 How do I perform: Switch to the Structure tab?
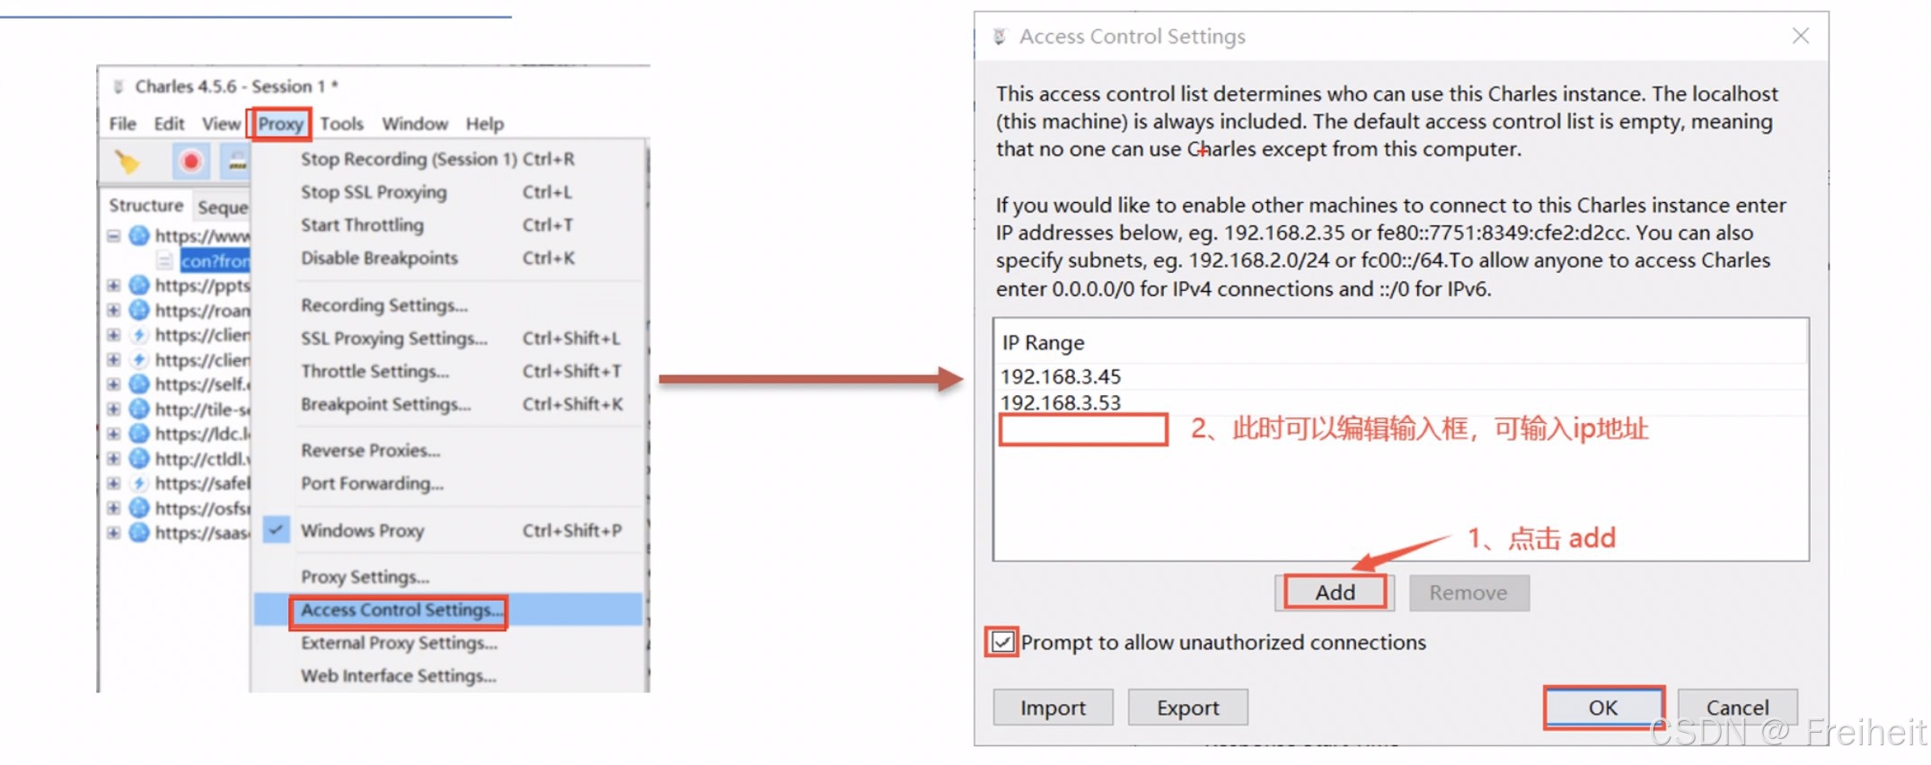pyautogui.click(x=145, y=206)
